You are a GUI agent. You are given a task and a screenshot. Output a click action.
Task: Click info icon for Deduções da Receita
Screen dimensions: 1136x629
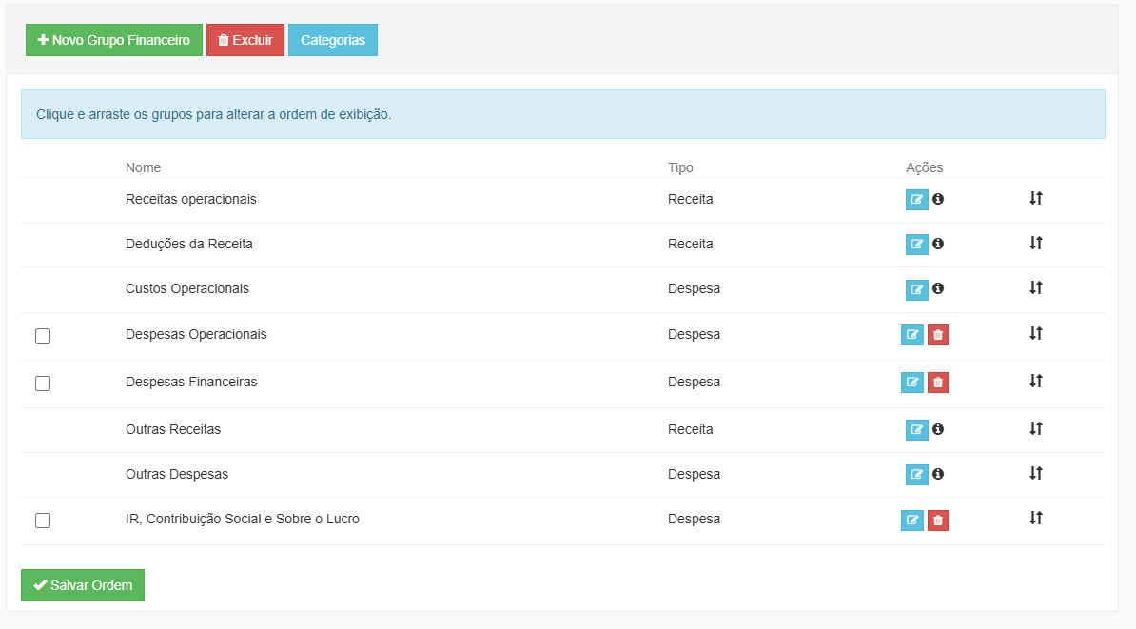[x=938, y=244]
